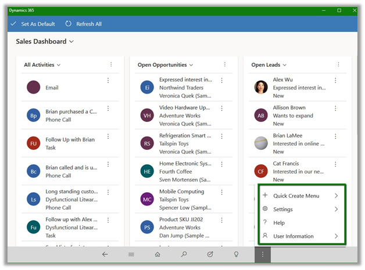
Task: Click Help in the popup menu
Action: point(279,223)
